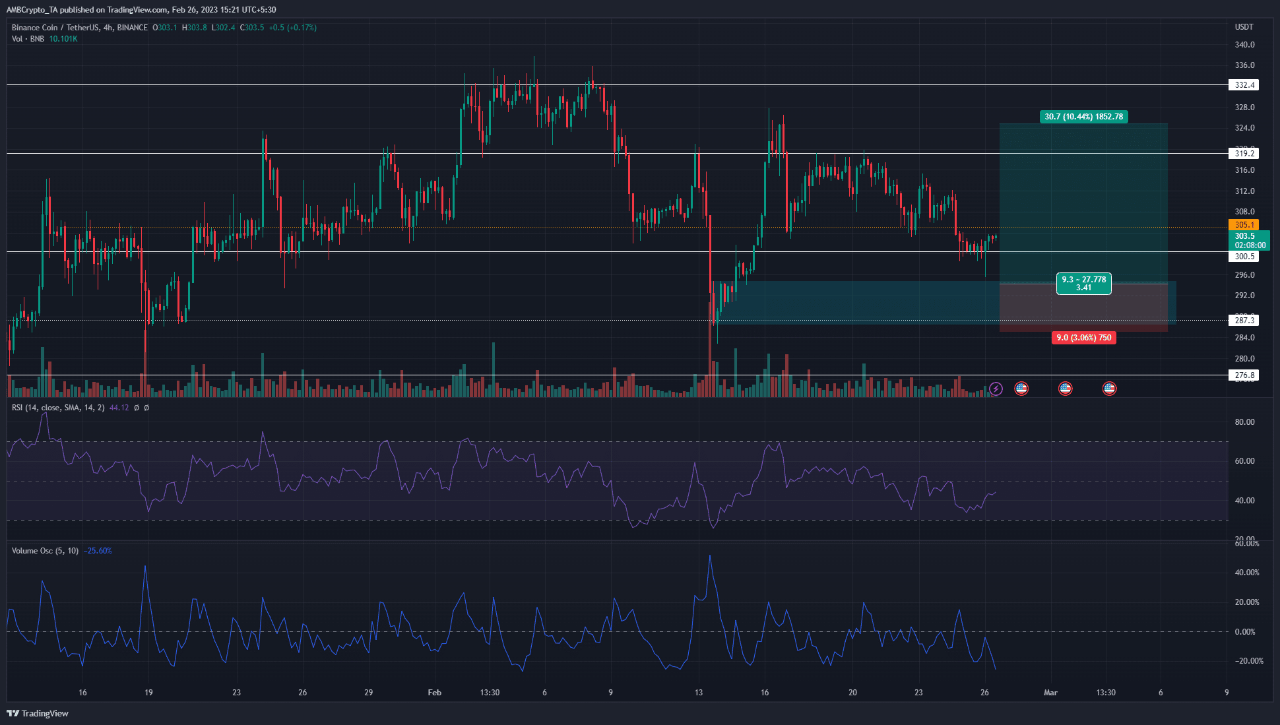Viewport: 1280px width, 725px height.
Task: Open the leftmost US flag economic event icon
Action: click(1021, 389)
